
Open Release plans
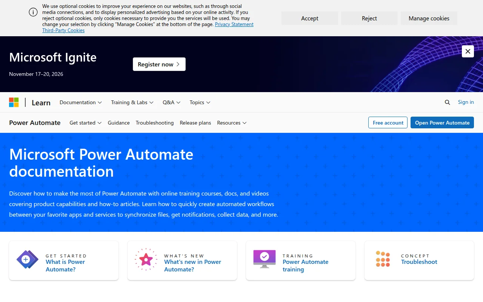tap(195, 123)
